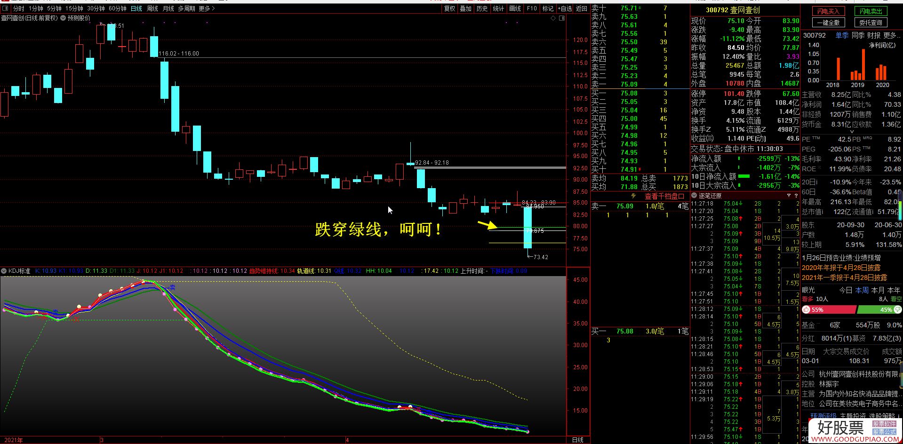Click the 叠加 overlay toolbar button
This screenshot has height=444, width=903.
tap(466, 8)
